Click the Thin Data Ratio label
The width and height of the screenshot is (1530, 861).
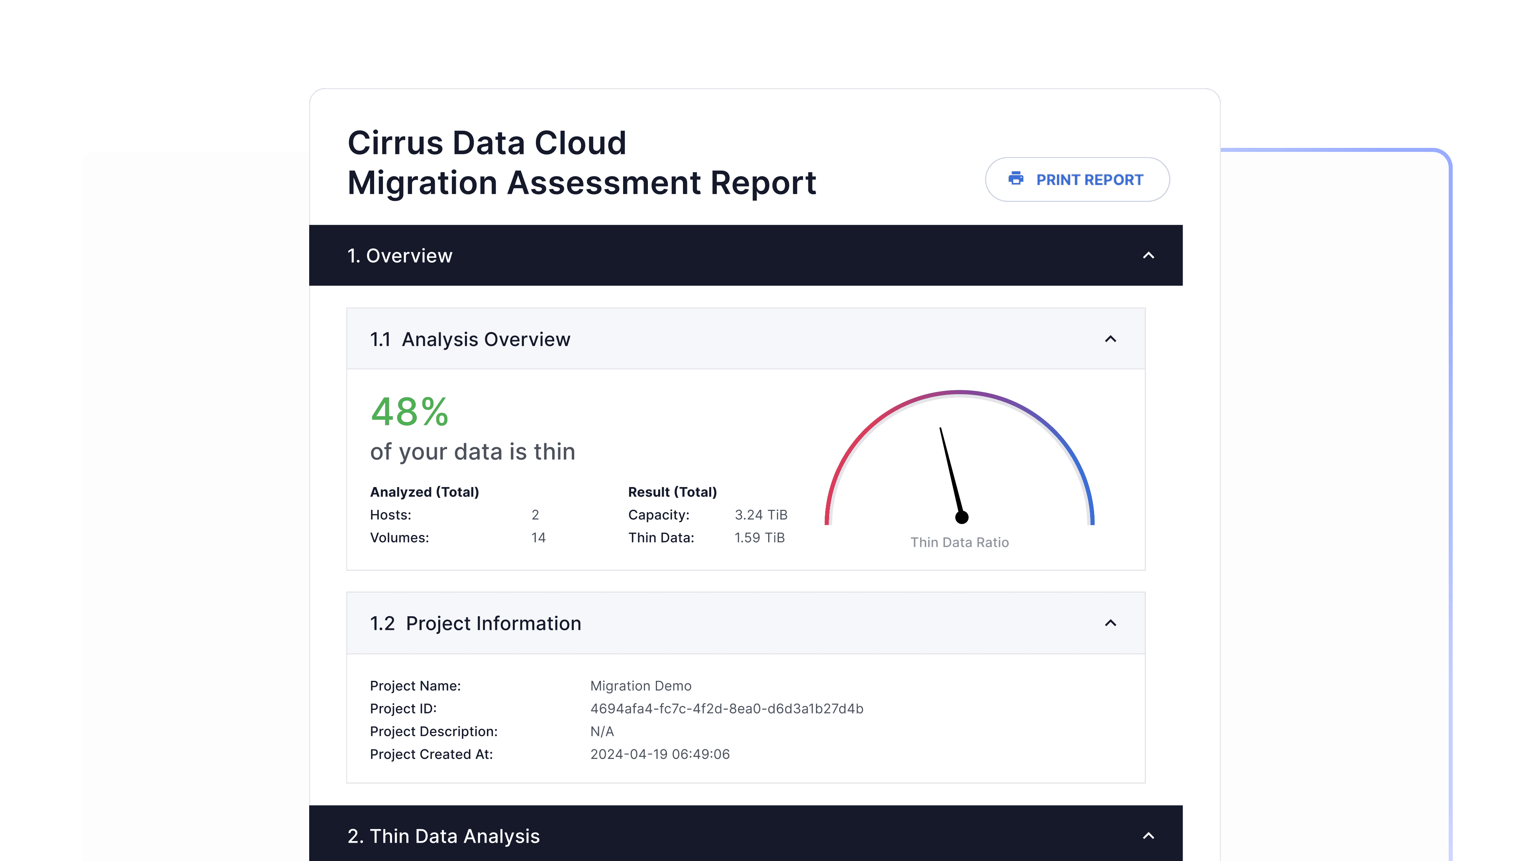tap(959, 543)
